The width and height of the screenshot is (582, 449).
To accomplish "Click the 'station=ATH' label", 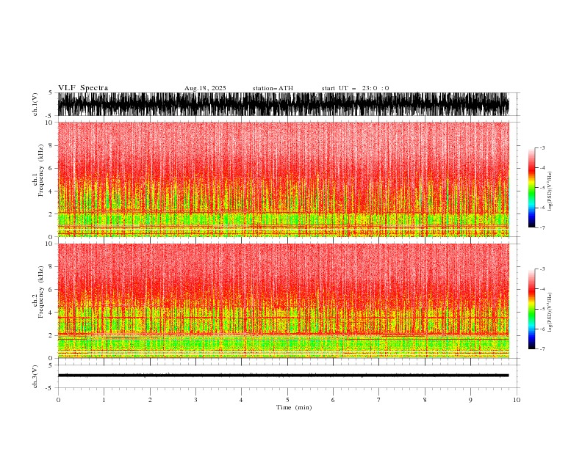I will [273, 88].
